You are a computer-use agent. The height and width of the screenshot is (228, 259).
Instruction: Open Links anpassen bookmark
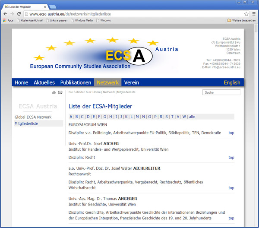(57, 20)
